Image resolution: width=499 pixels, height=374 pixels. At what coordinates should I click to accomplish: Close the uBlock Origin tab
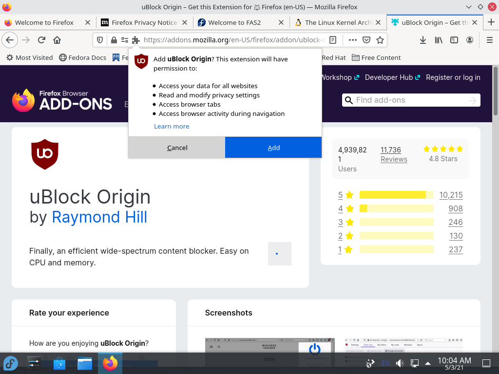(475, 22)
